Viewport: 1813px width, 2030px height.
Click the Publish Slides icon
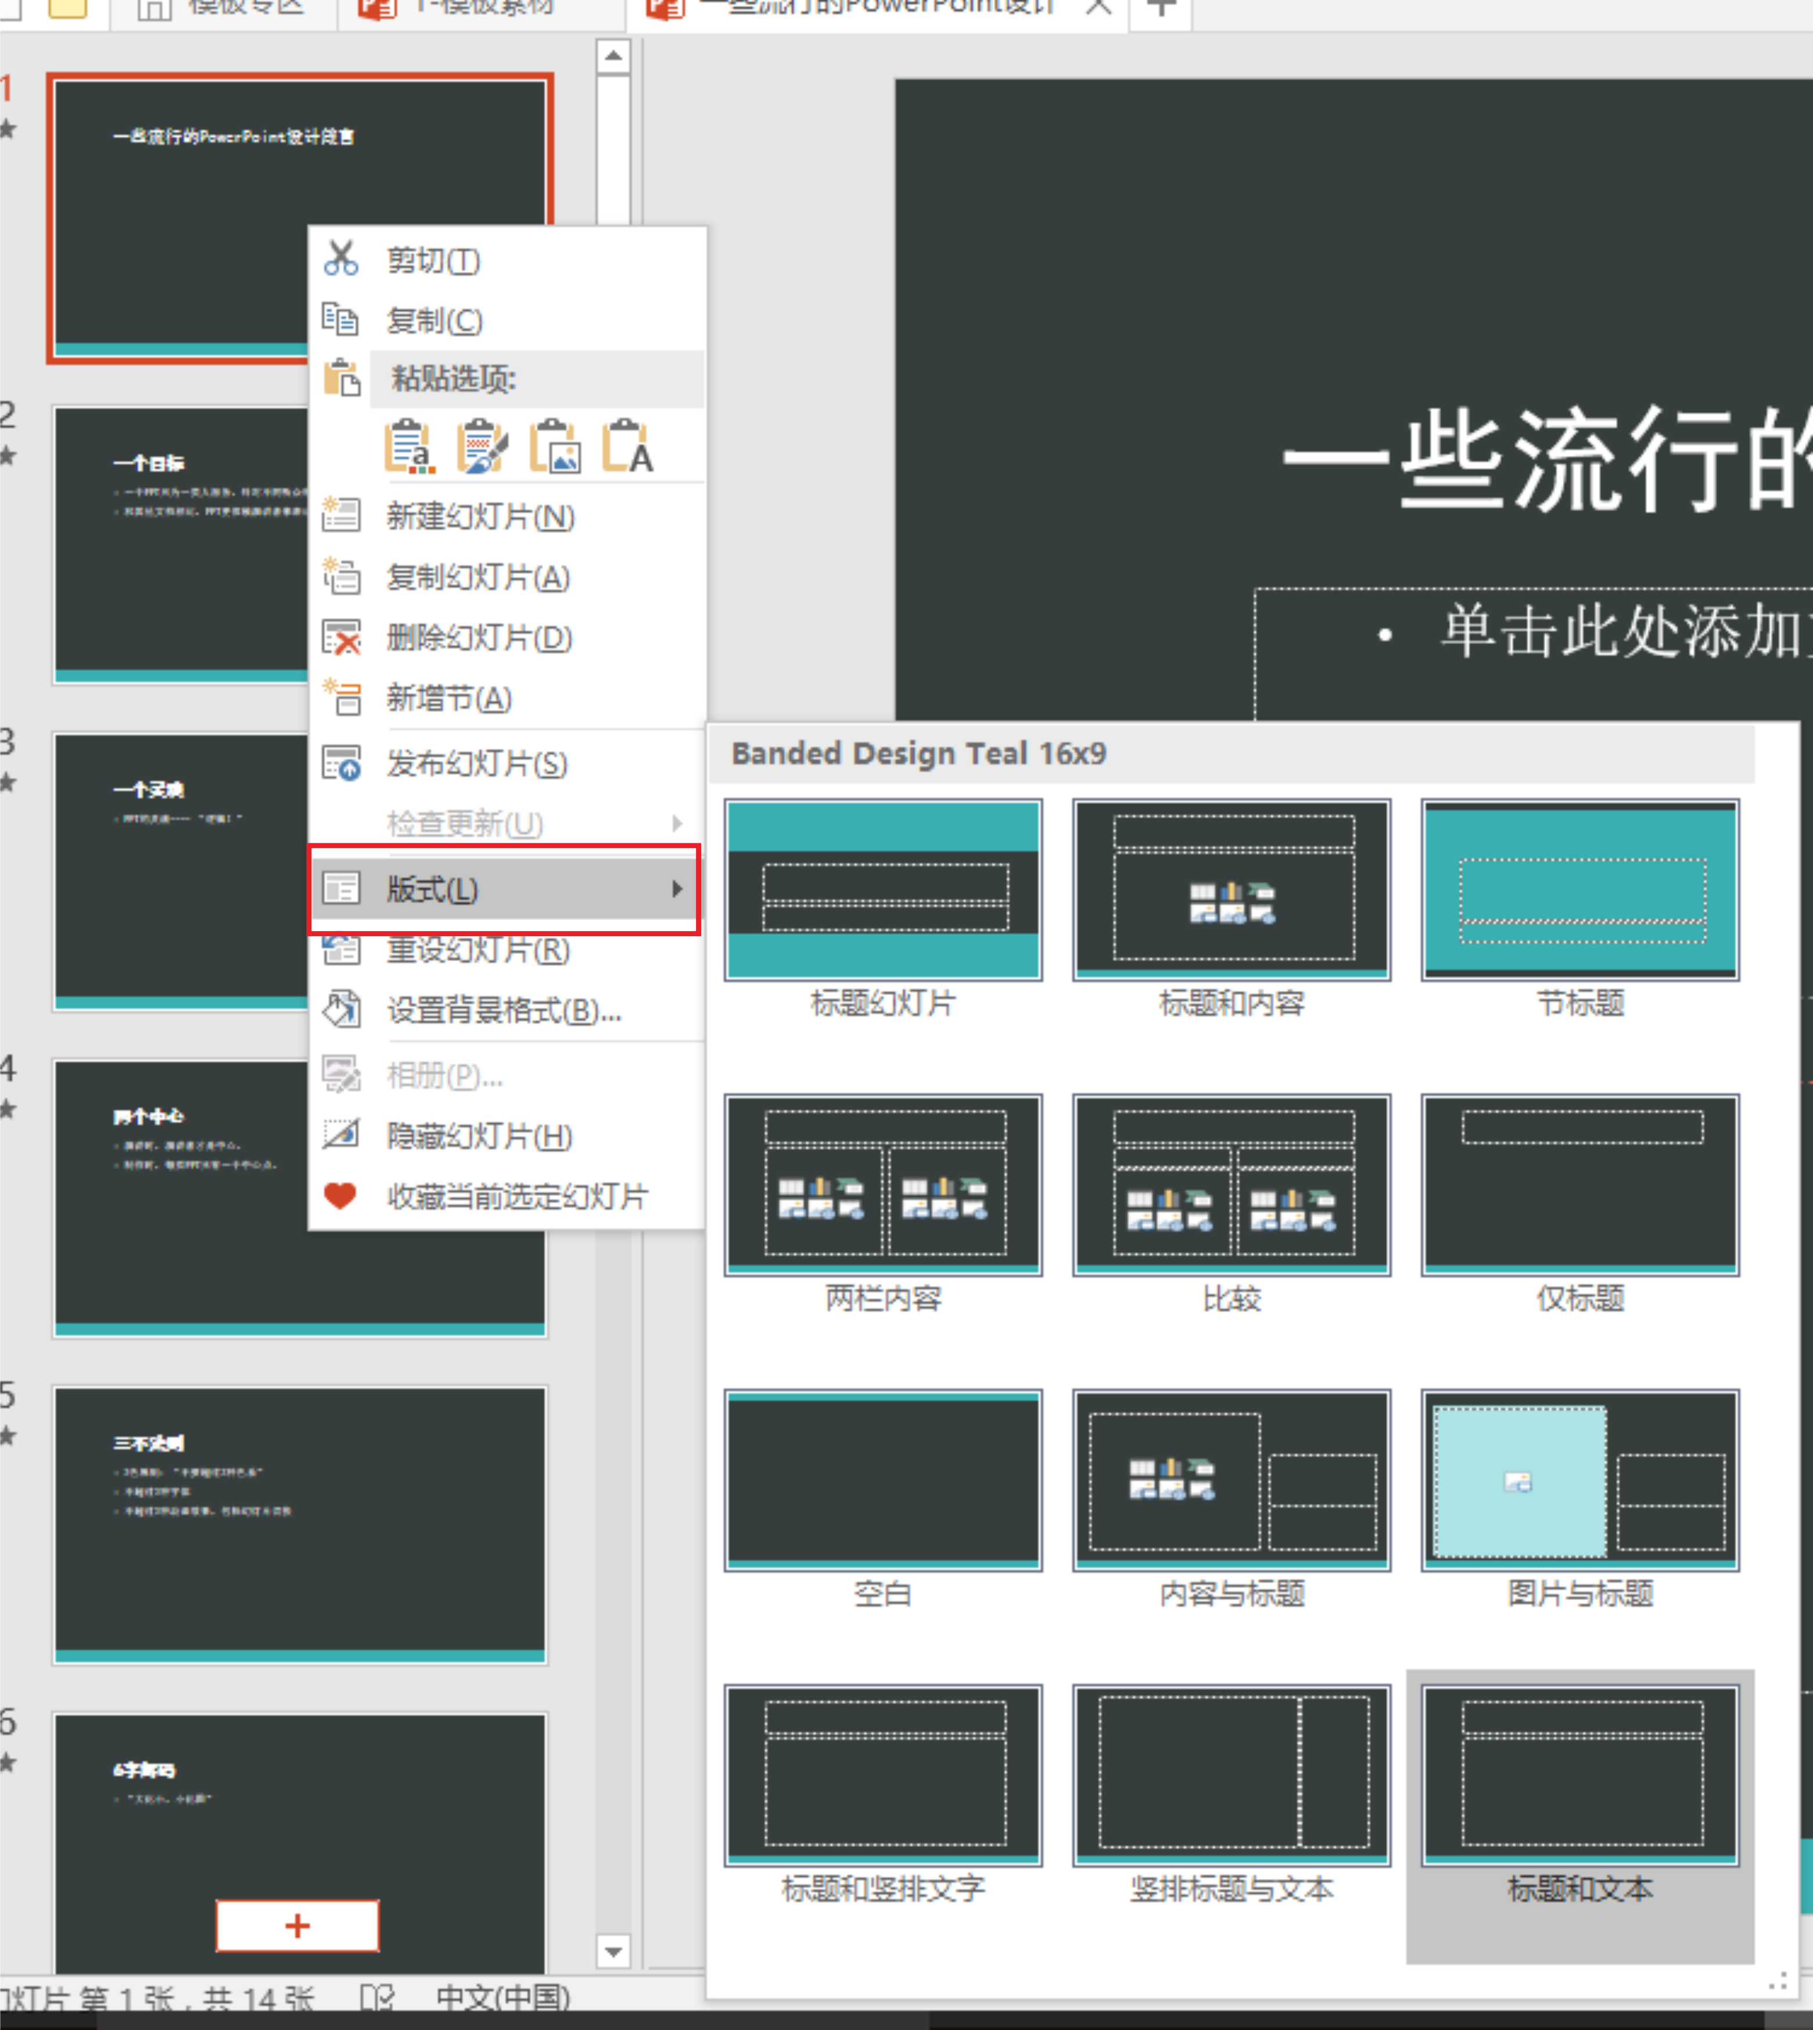(340, 764)
